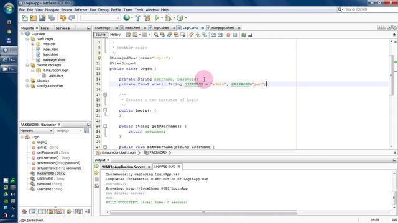Run the project with the green arrow
Screen dimensions: 398x223
[x=157, y=18]
